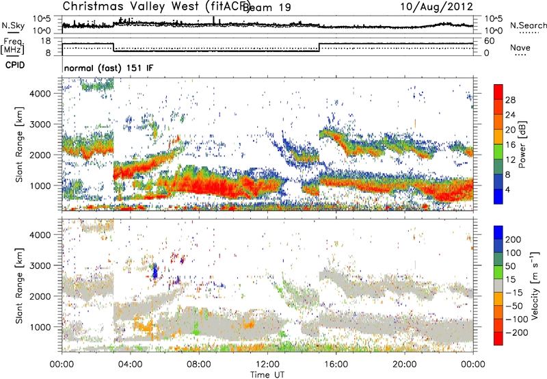Viewport: 547px width, 379px height.
Task: Click the 'CPID' row label
Action: [x=15, y=65]
